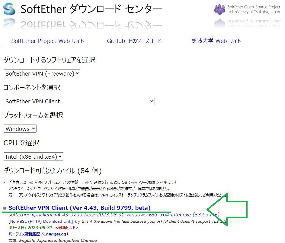Click the green icon beside SoftEther VPN Client
The width and height of the screenshot is (285, 243).
tap(5, 208)
